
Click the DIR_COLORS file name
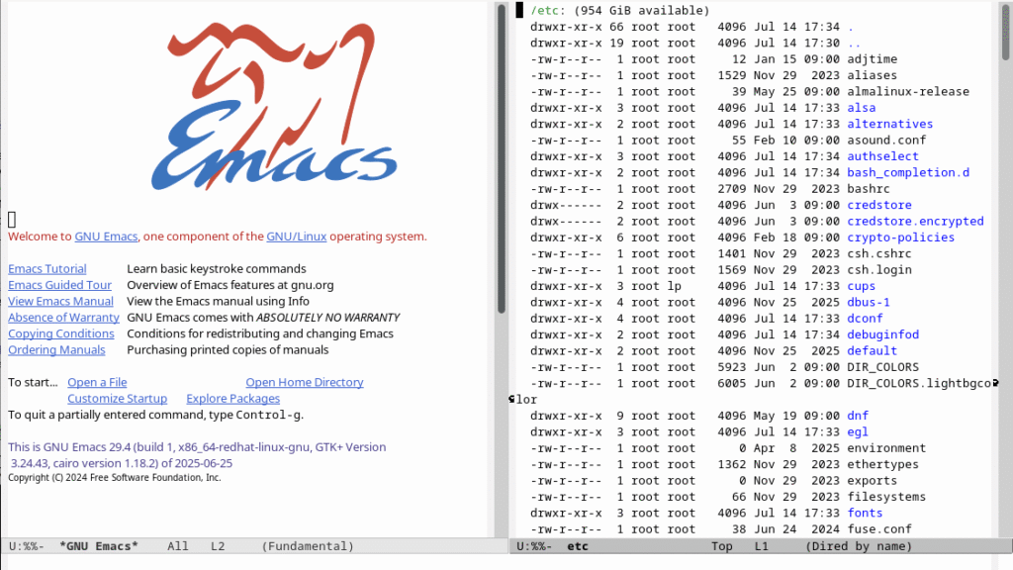pyautogui.click(x=882, y=366)
